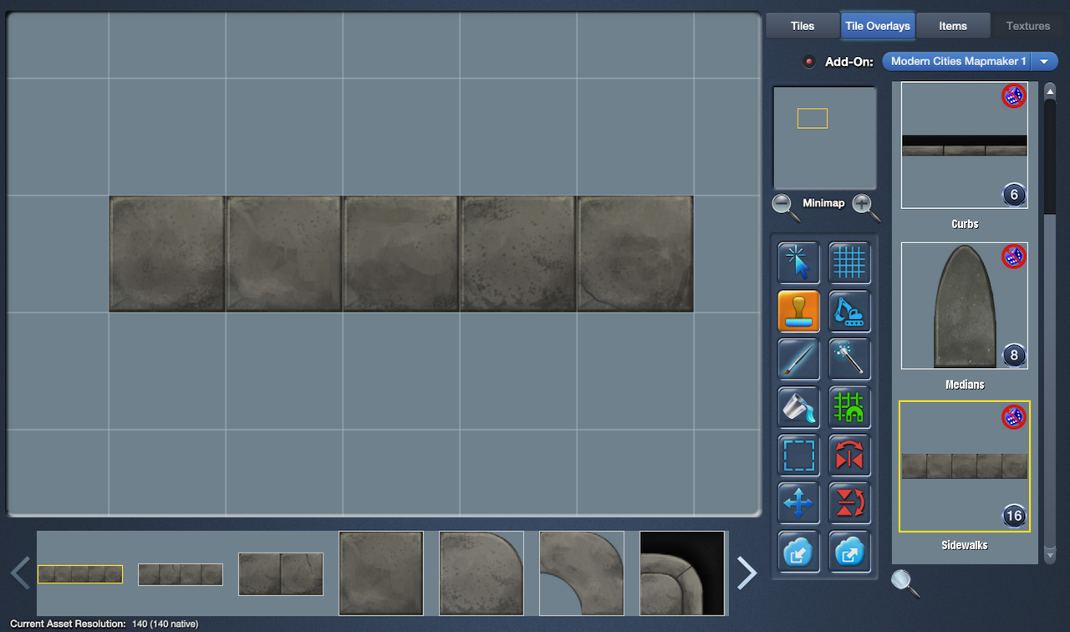
Task: Click the number 6 count badge
Action: coord(1014,195)
